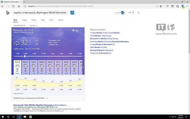Image resolution: width=190 pixels, height=119 pixels.
Task: Switch to Videos tab
Action: (x=34, y=20)
